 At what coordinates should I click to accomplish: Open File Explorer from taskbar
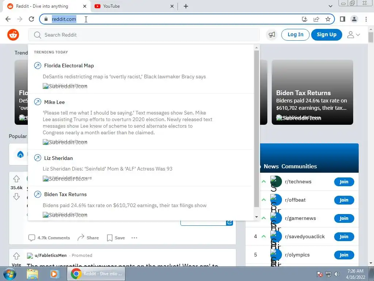33,274
